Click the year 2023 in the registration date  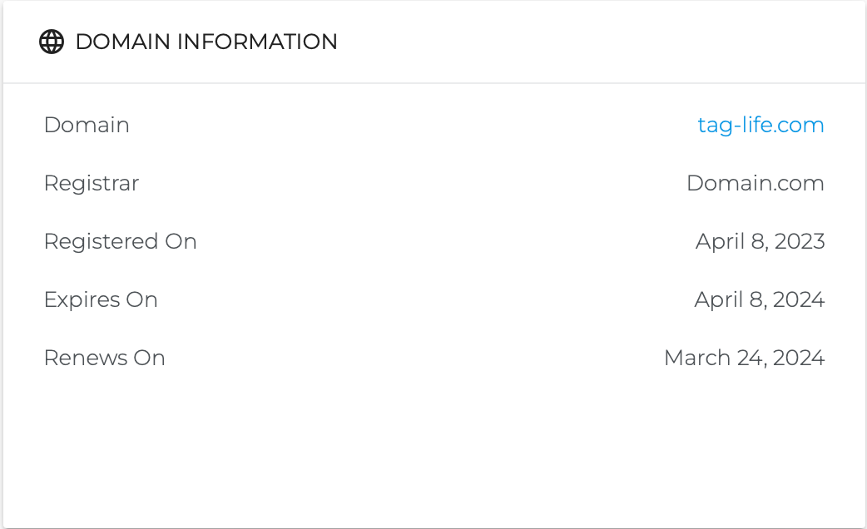(x=800, y=241)
